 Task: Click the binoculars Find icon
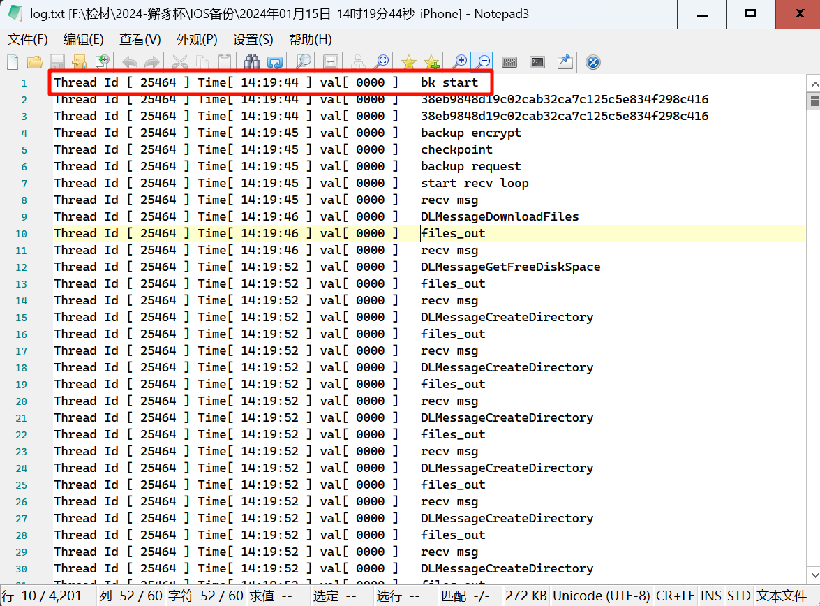pyautogui.click(x=252, y=62)
